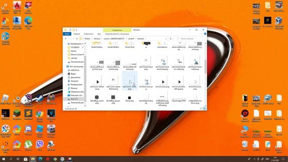This screenshot has width=288, height=162.
Task: Launch Google Chrome from taskbar
Action: [x=55, y=159]
